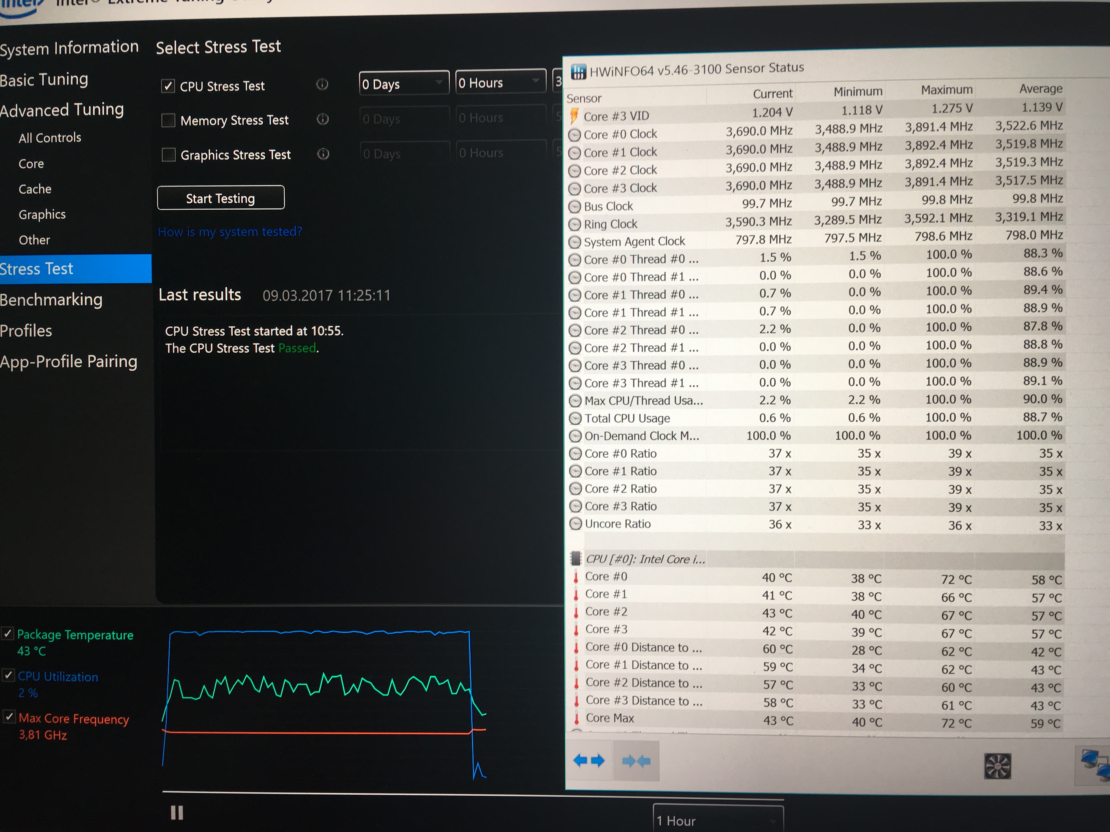The image size is (1110, 832).
Task: Open the CPU test 0 Days dropdown
Action: 404,83
